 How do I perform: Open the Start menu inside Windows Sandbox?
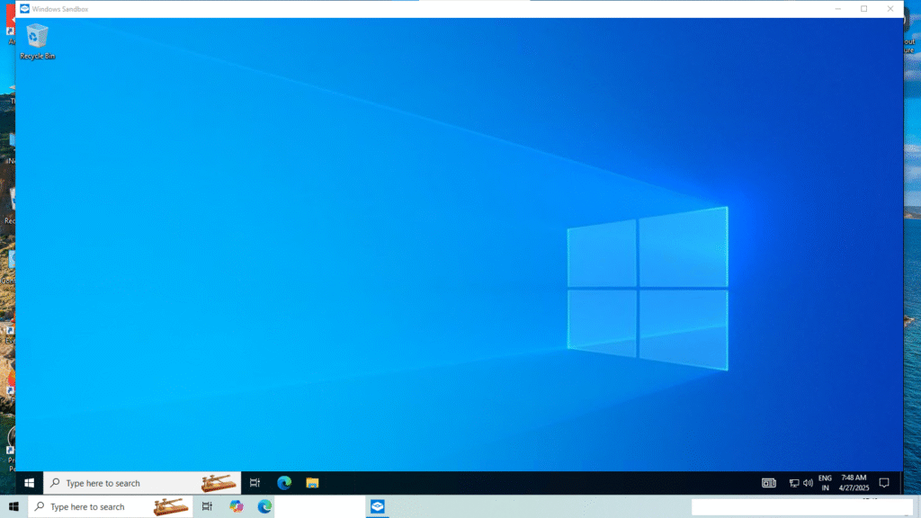coord(29,483)
